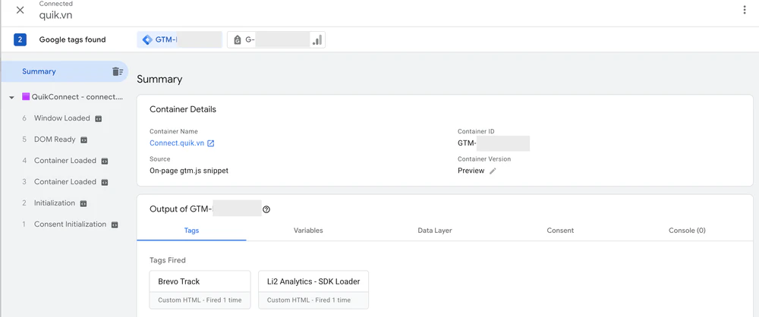Collapse the QuikConnect page group
This screenshot has width=759, height=317.
[x=11, y=97]
